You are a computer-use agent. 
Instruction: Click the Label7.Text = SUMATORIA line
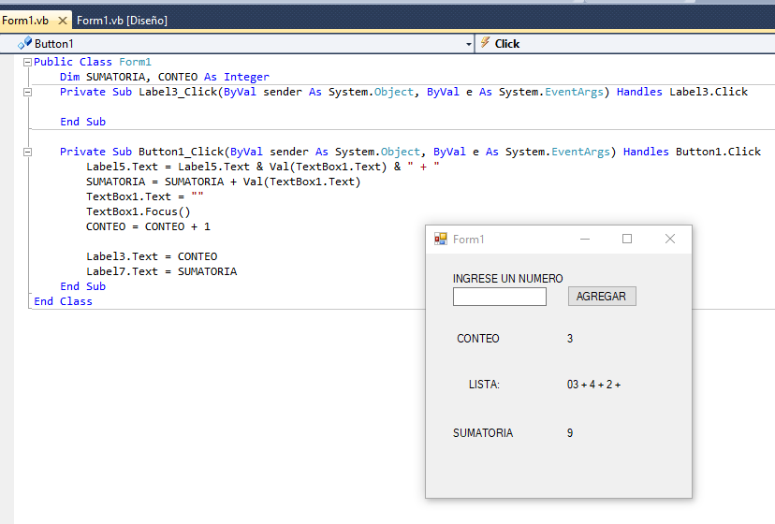click(x=162, y=271)
